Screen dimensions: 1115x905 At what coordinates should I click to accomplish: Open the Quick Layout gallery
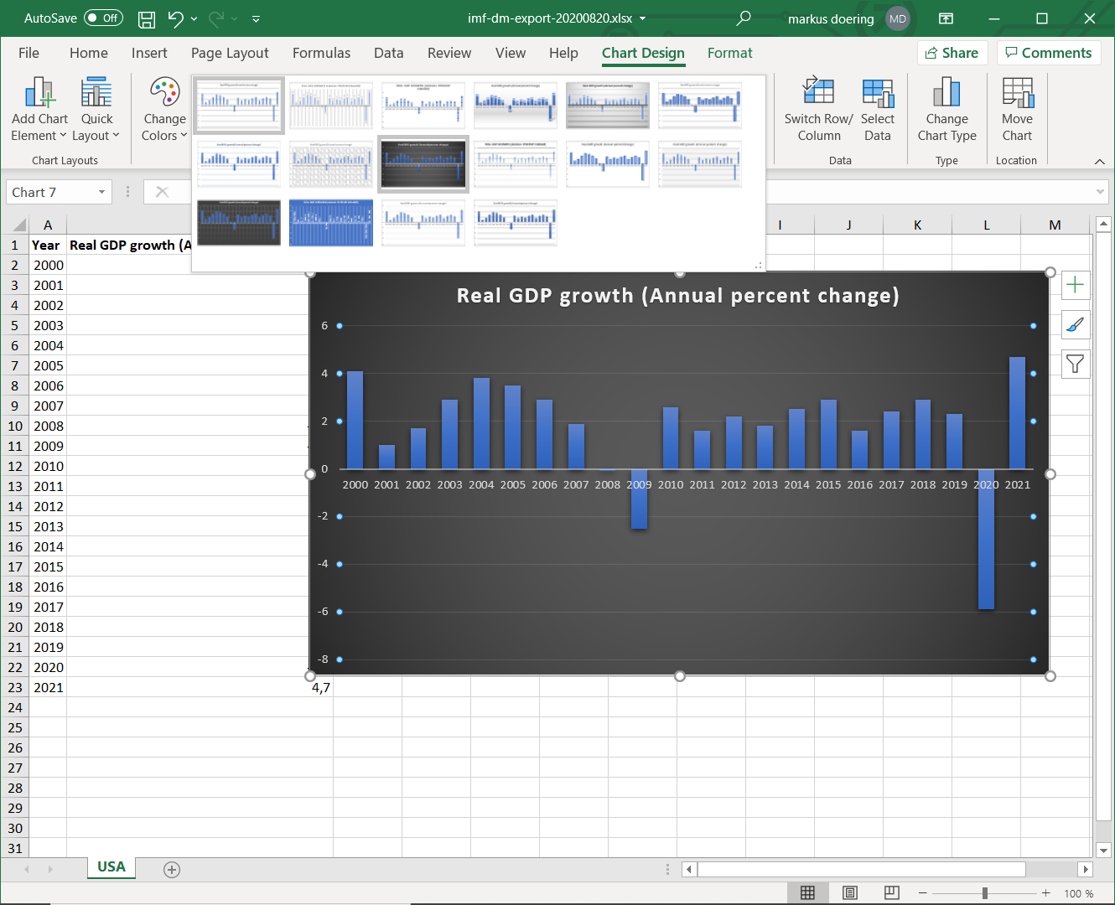96,111
